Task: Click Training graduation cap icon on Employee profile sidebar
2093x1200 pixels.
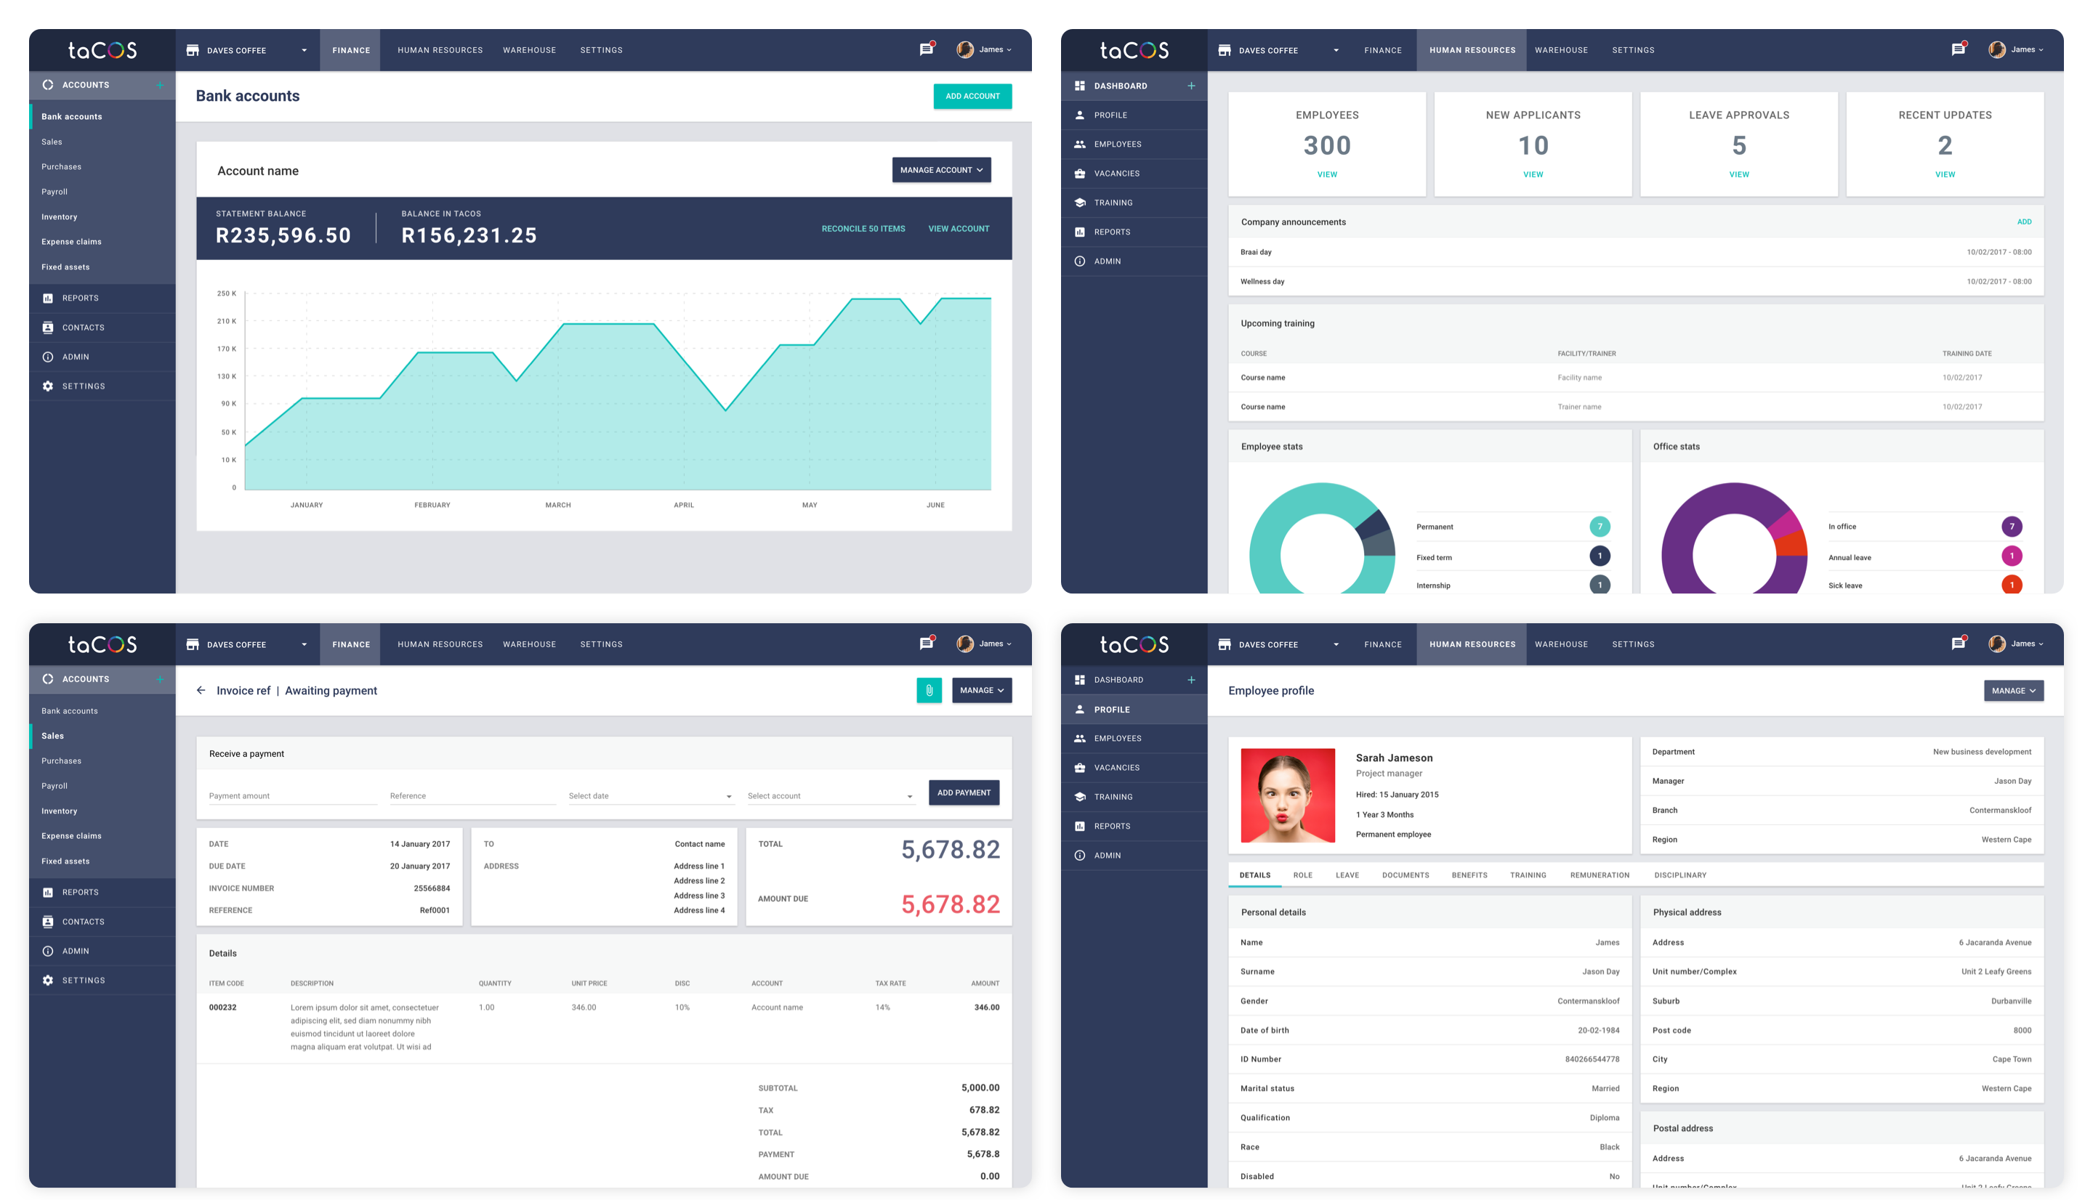Action: coord(1079,796)
